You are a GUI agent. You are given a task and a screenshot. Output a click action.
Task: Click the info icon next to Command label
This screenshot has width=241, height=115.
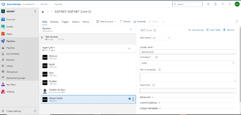pyautogui.click(x=157, y=57)
